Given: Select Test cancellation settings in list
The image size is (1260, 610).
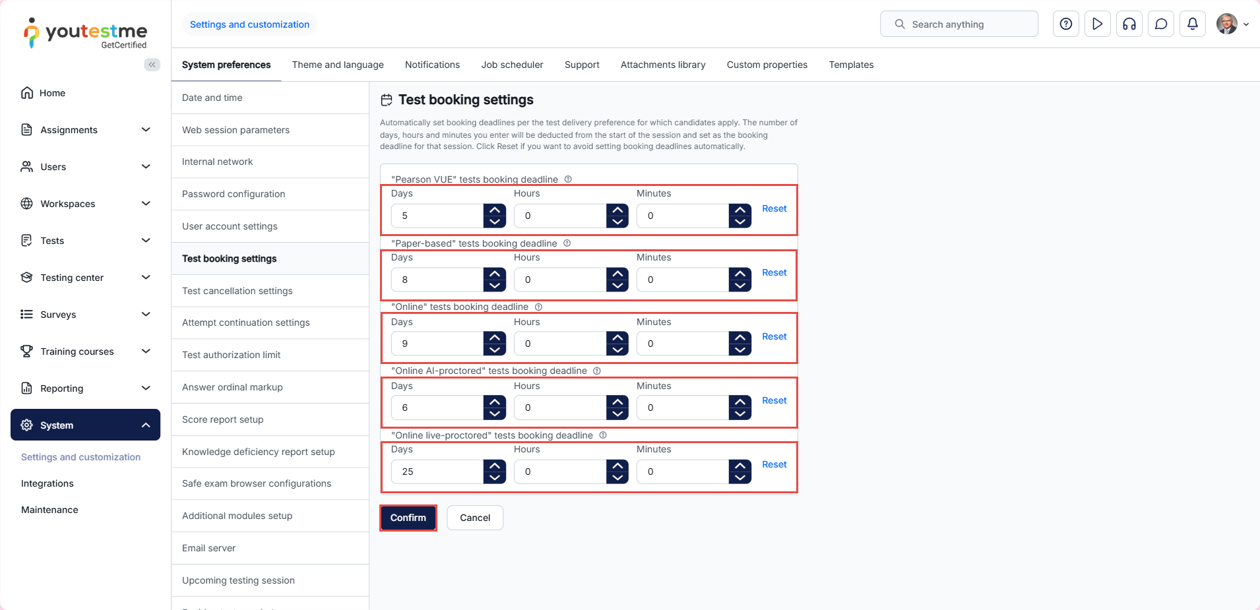Looking at the screenshot, I should [237, 291].
